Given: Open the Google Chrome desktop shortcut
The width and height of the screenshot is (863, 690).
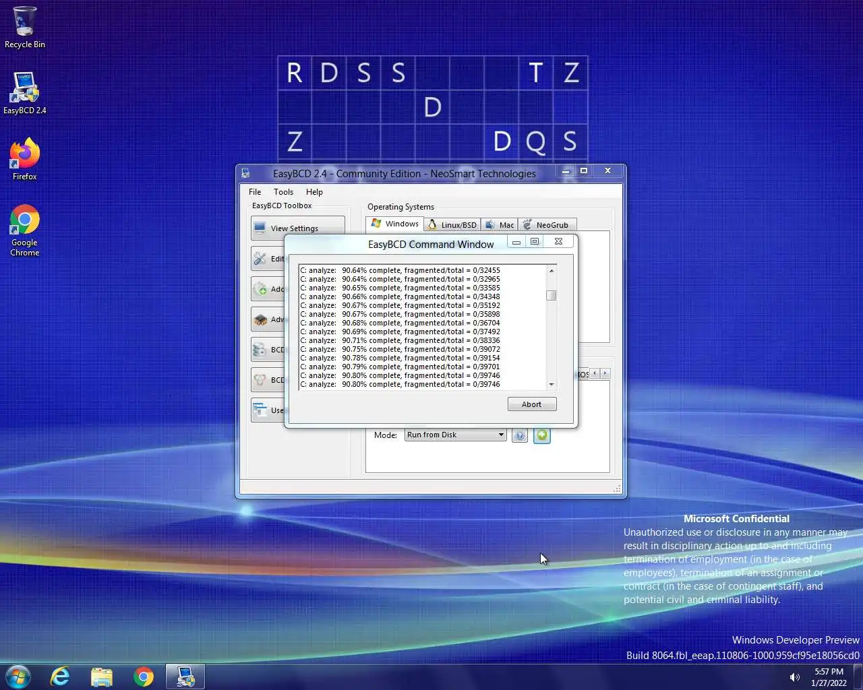Looking at the screenshot, I should click(24, 230).
